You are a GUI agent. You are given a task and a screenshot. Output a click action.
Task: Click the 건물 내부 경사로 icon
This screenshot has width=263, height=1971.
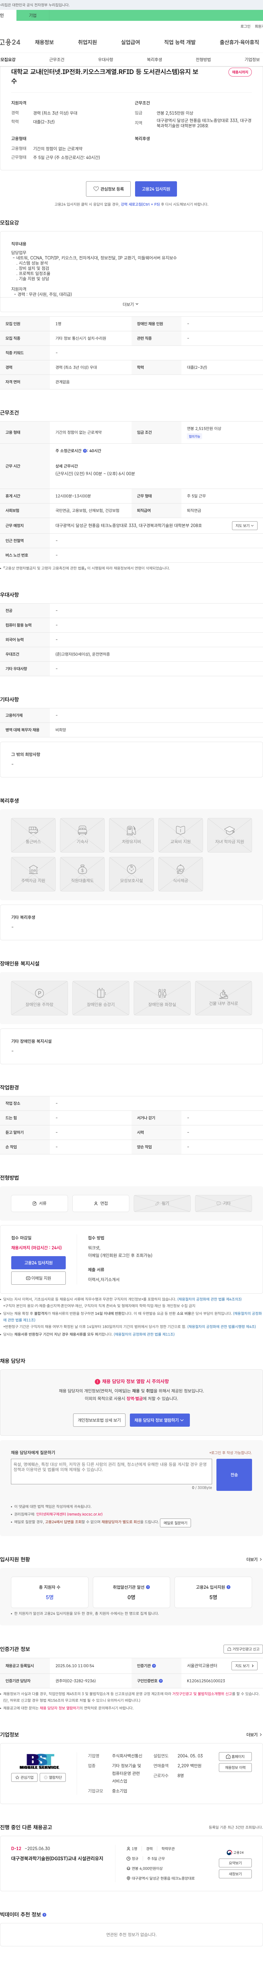[223, 998]
